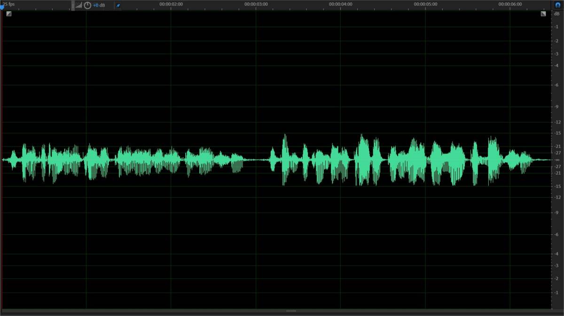Click the fade in handle
This screenshot has width=564, height=316.
point(9,14)
